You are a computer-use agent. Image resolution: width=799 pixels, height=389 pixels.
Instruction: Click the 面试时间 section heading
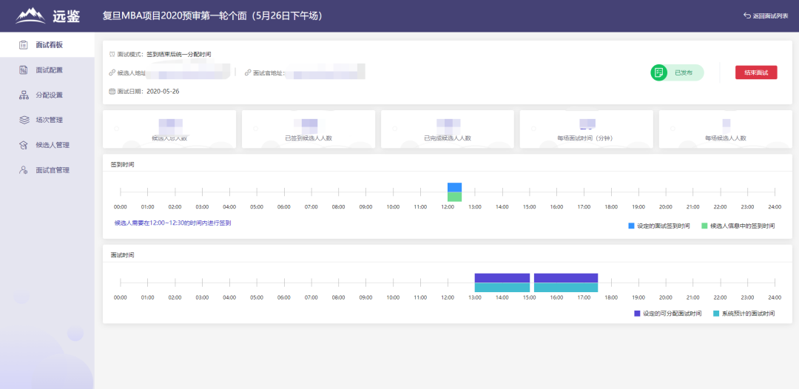point(122,254)
